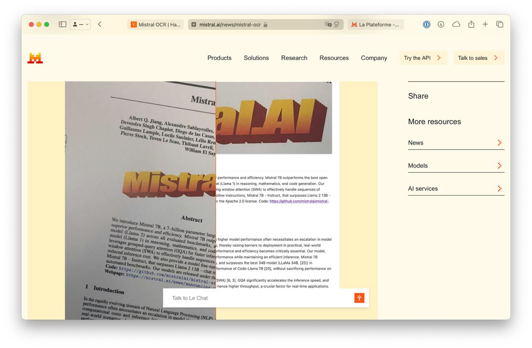Click the Abstract heading in scanned paper
This screenshot has height=348, width=532.
tap(192, 219)
